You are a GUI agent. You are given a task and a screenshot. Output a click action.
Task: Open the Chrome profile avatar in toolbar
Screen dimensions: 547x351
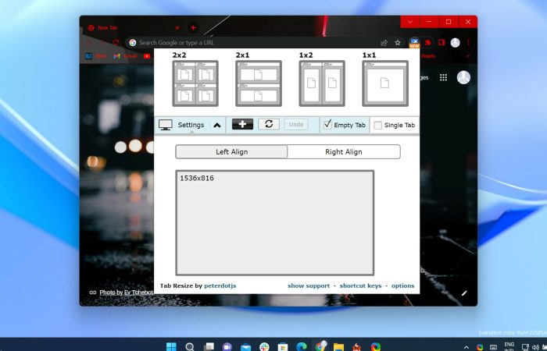[455, 42]
